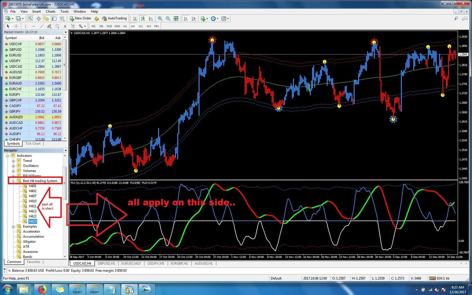This screenshot has height=295, width=472.
Task: Switch to the EURUSD,M15 chart tab
Action: (x=131, y=263)
